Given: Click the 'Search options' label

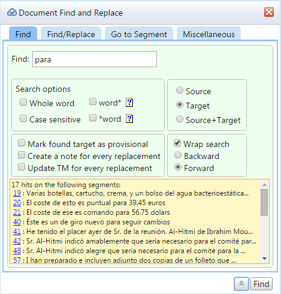Looking at the screenshot, I should click(x=43, y=89).
